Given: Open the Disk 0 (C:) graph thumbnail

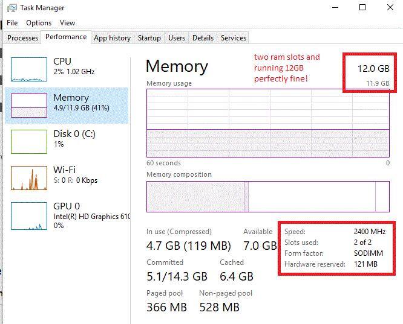Looking at the screenshot, I should [x=29, y=141].
